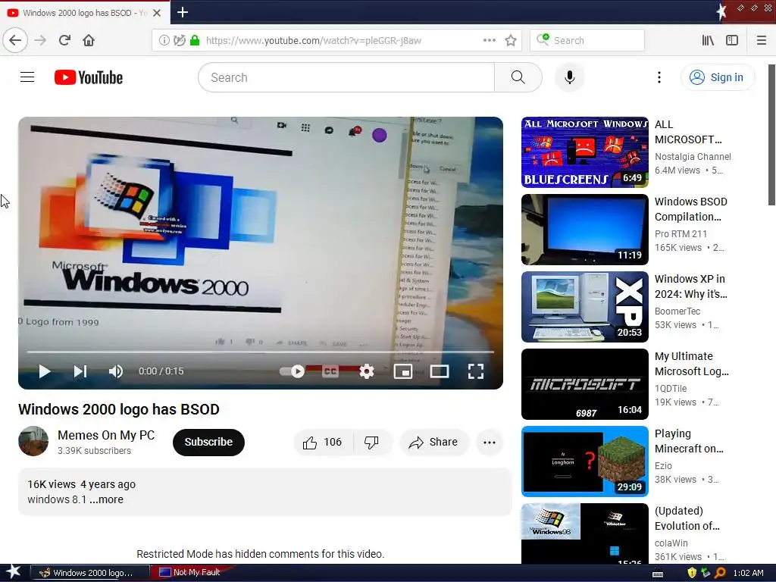
Task: Select the Windows 2000 logo has BSOD tab
Action: point(85,13)
